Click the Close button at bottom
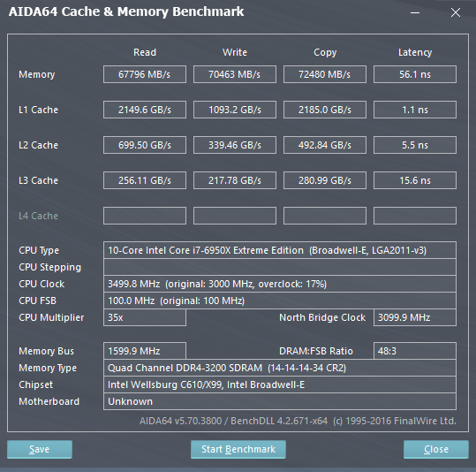This screenshot has width=476, height=472. [x=436, y=449]
